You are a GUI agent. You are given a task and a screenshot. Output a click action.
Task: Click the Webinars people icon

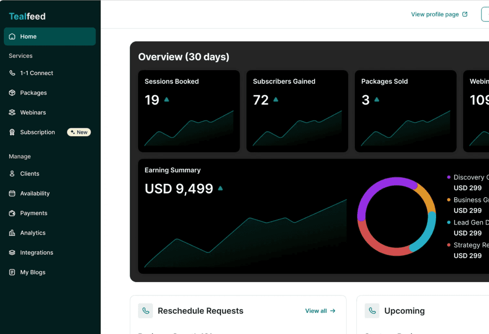coord(12,112)
